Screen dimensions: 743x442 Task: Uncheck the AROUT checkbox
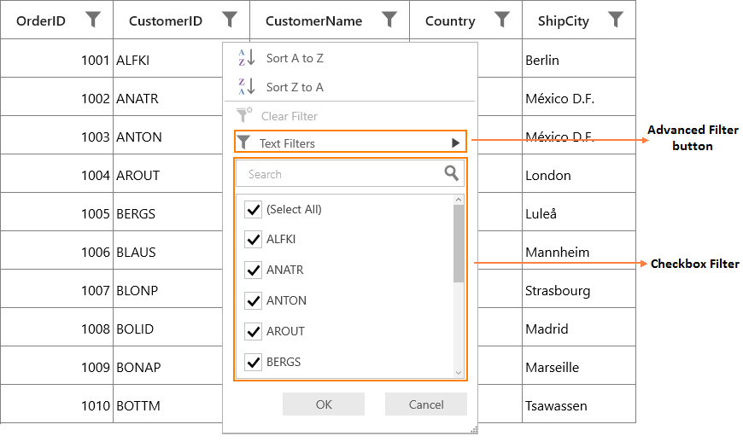tap(254, 332)
